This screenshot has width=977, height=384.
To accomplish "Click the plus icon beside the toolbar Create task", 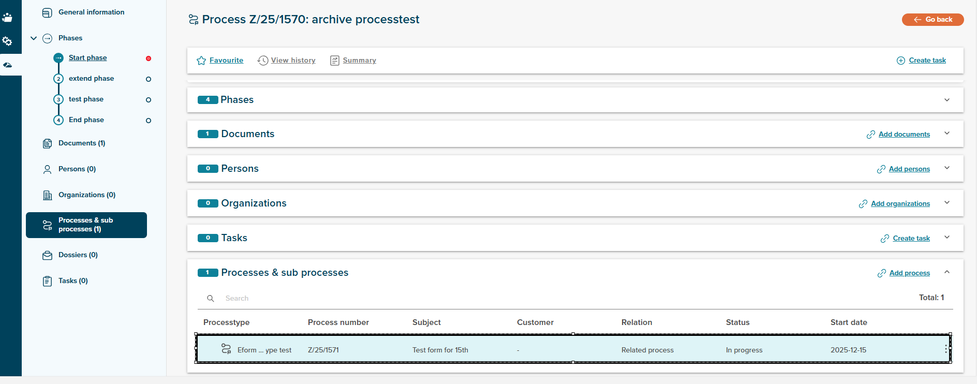I will [x=901, y=61].
